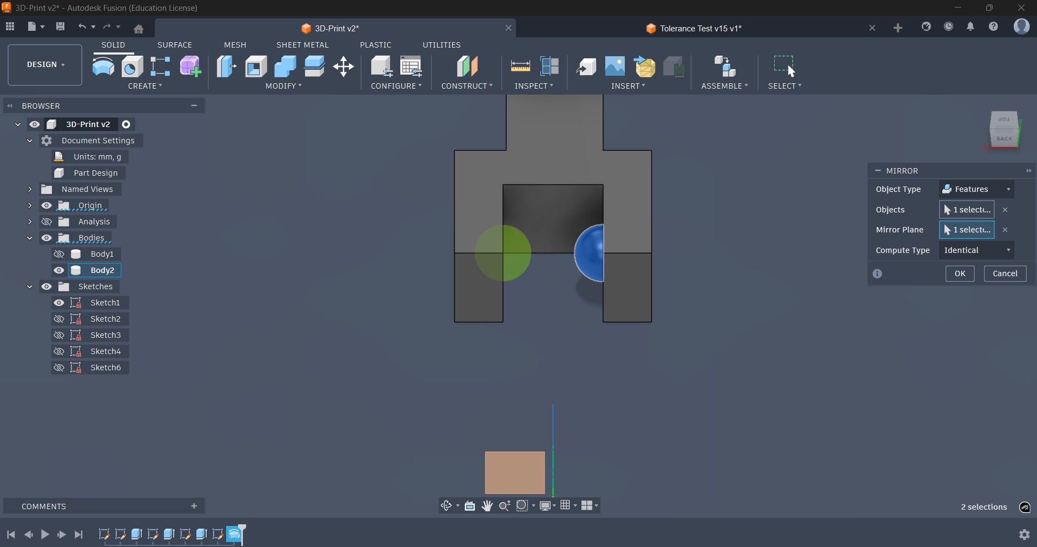The image size is (1037, 547).
Task: Play the timeline
Action: [45, 535]
